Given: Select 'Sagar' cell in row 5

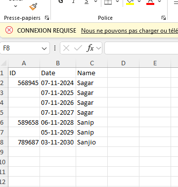Looking at the screenshot, I should click(92, 112).
